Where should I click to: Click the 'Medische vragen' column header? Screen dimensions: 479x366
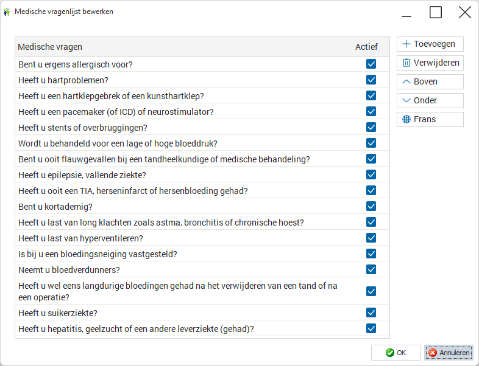[50, 47]
